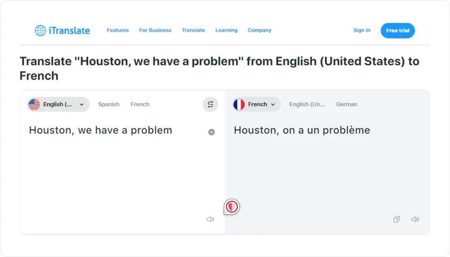This screenshot has height=257, width=450.
Task: Swap source and target languages
Action: [x=210, y=105]
